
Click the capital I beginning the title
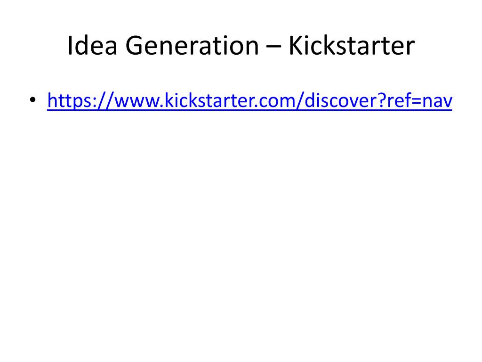pyautogui.click(x=70, y=46)
